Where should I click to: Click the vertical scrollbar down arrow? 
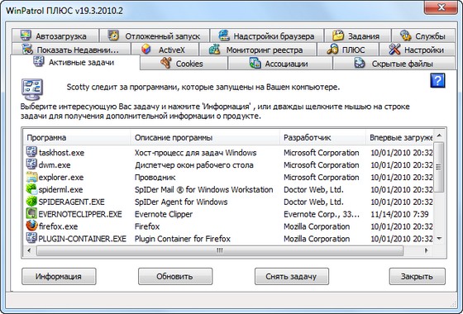tap(439, 239)
